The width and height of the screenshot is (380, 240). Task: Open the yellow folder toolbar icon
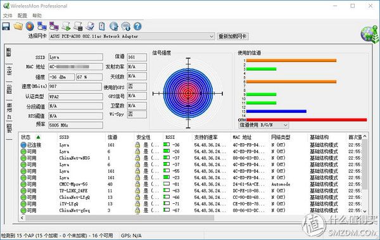(18, 26)
